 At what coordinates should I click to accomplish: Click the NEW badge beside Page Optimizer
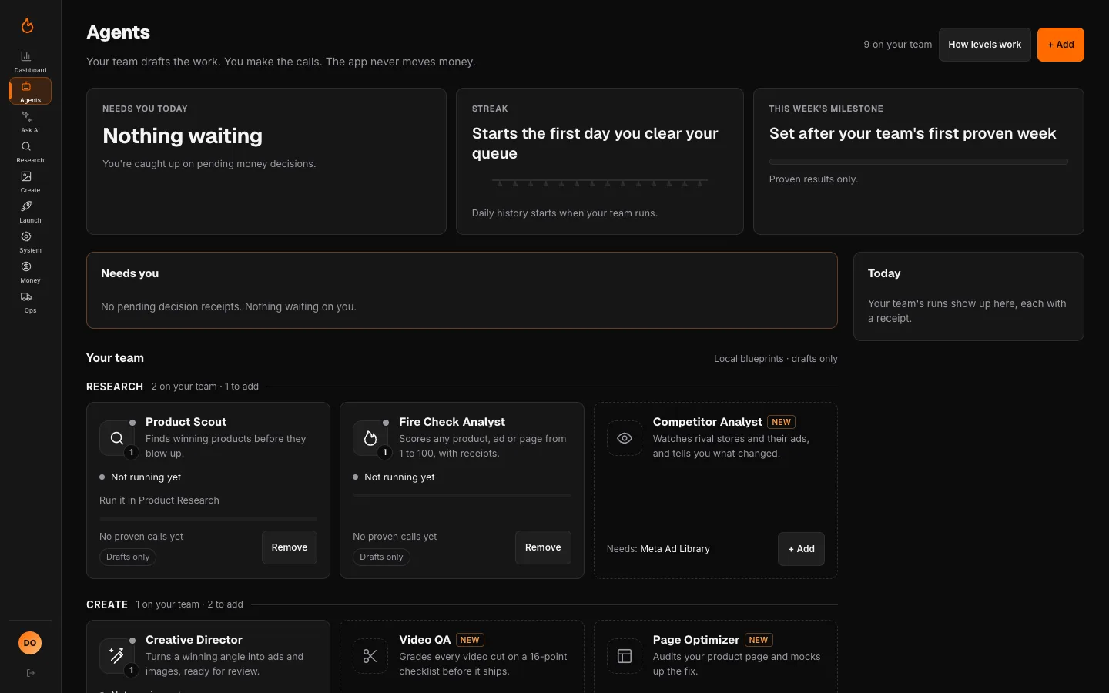click(x=759, y=640)
